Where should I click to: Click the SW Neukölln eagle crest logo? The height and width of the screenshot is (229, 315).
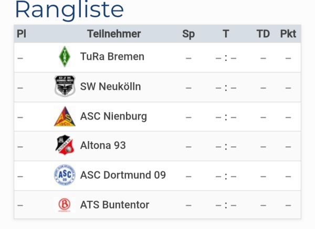point(65,86)
